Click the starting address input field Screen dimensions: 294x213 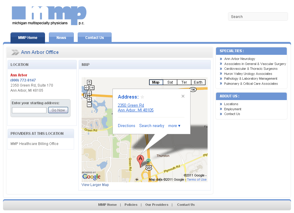click(29, 110)
